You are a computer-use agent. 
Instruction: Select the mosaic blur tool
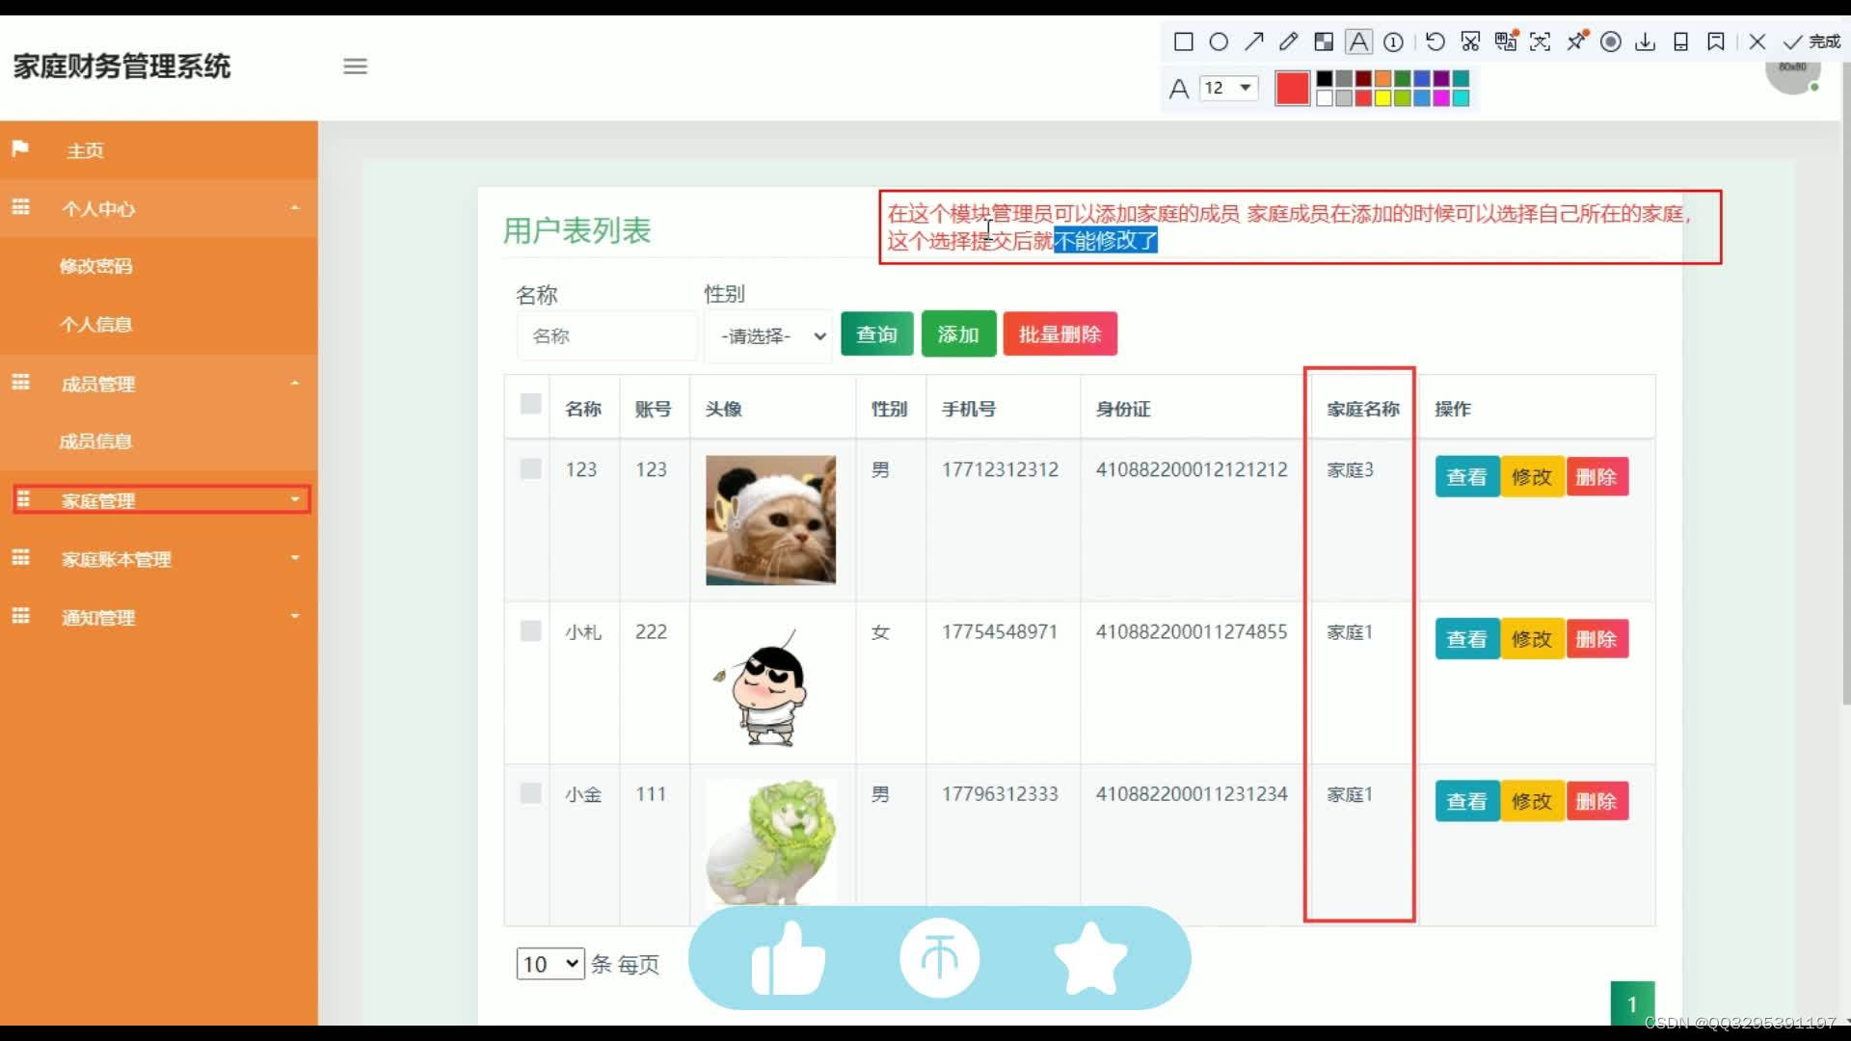[x=1324, y=41]
